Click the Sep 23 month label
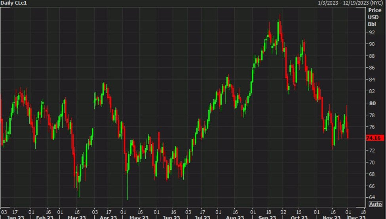This screenshot has height=219, width=386. click(x=268, y=217)
